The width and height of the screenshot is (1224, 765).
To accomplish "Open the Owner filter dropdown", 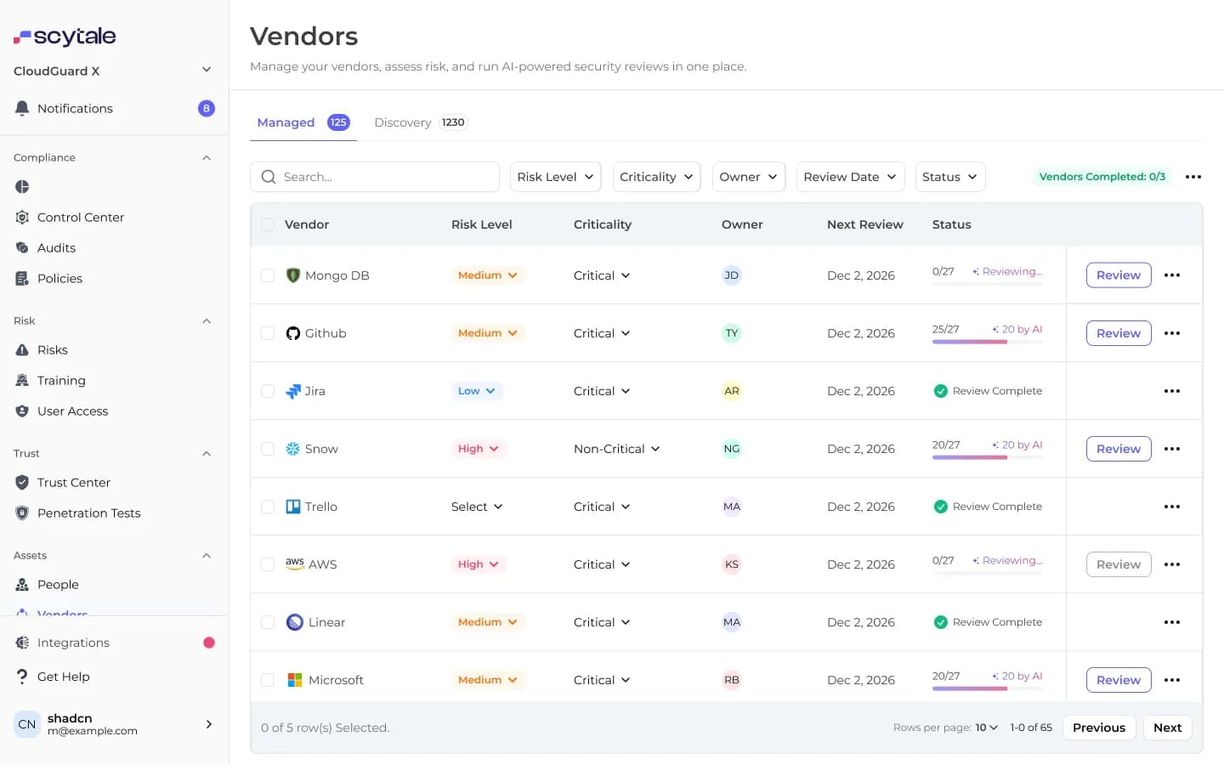I will point(749,177).
